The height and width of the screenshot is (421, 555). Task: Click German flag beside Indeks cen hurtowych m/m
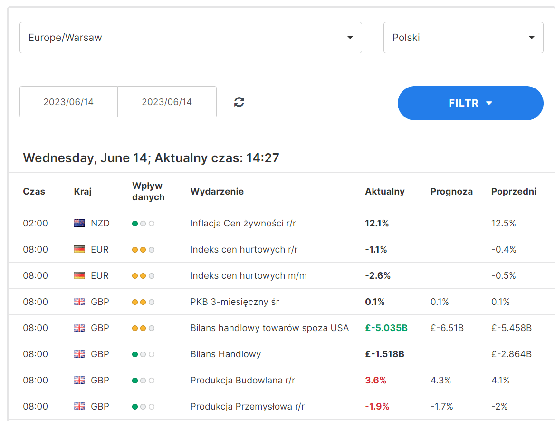click(x=79, y=276)
